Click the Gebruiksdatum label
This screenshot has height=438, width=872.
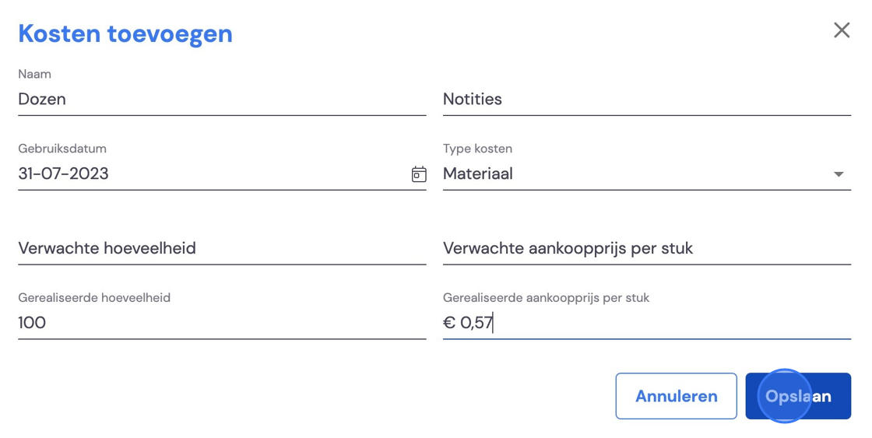(x=62, y=149)
